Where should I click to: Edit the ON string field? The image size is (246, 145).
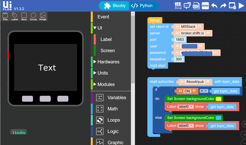pos(187,91)
